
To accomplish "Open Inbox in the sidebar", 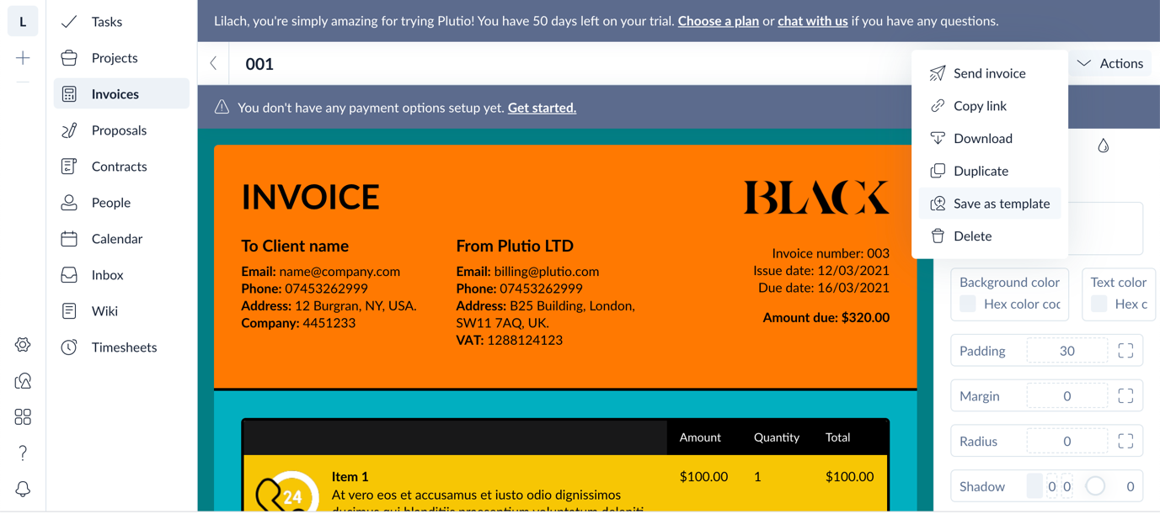I will (121, 275).
